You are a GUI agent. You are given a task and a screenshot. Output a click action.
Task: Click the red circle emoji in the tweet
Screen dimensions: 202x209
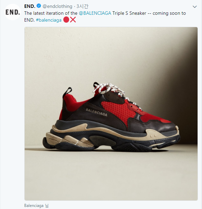[66, 20]
